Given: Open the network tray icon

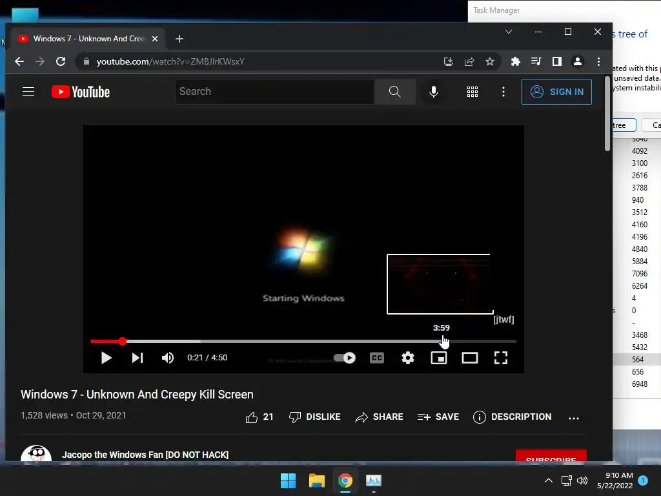Looking at the screenshot, I should tap(566, 480).
